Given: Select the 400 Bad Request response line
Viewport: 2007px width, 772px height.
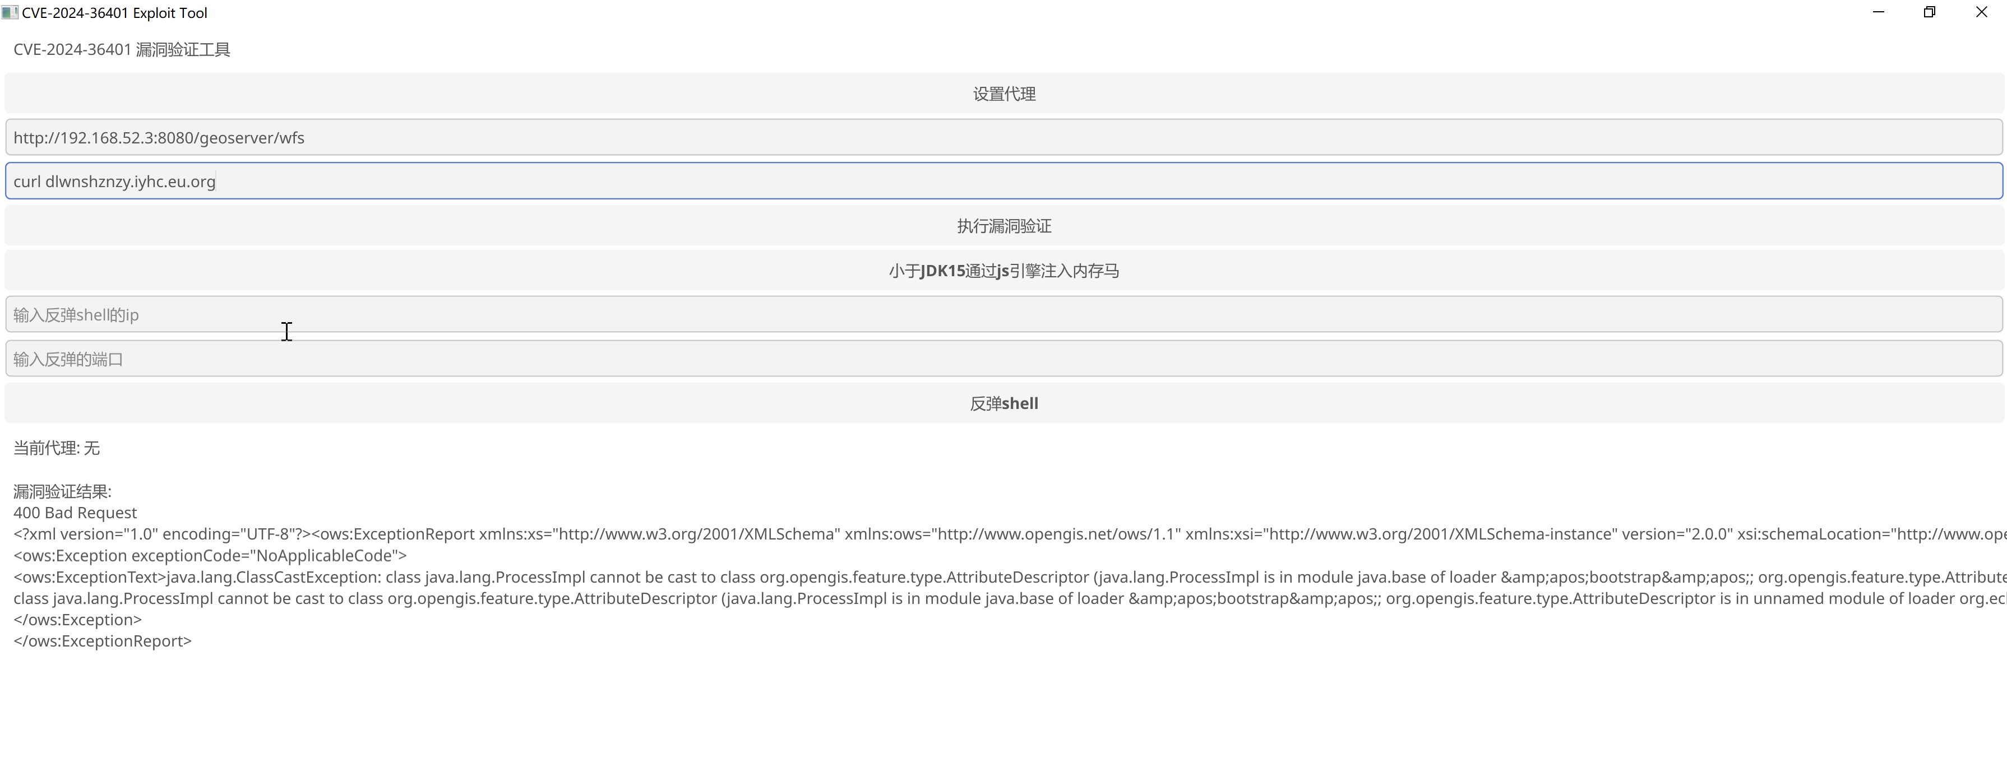Looking at the screenshot, I should click(x=74, y=512).
